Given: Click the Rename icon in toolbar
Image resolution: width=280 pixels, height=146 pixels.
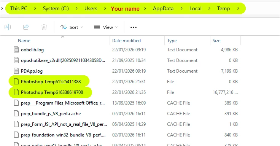Looking at the screenshot, I should [8, 27].
